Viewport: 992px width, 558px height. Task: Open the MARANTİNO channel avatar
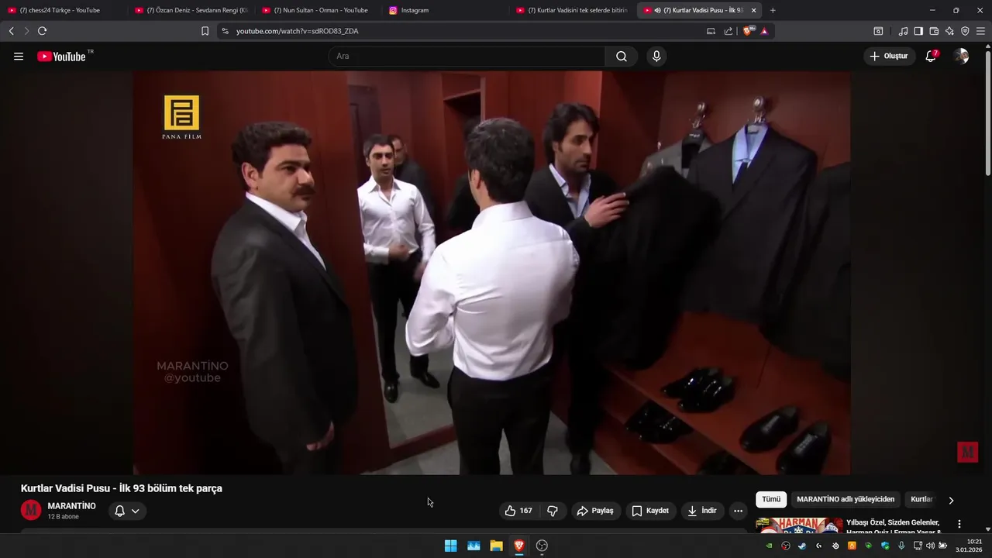(x=31, y=510)
